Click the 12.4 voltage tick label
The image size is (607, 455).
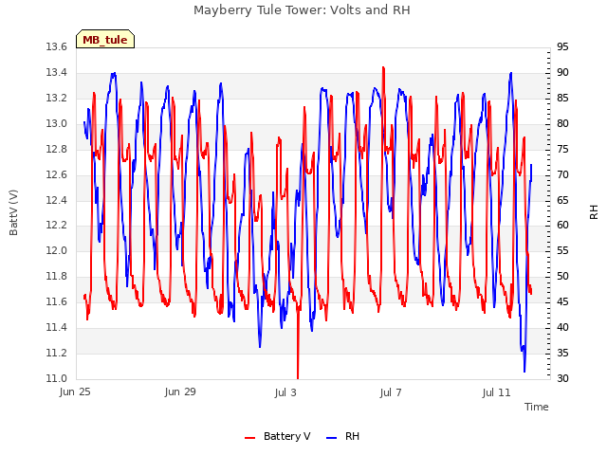pyautogui.click(x=57, y=200)
